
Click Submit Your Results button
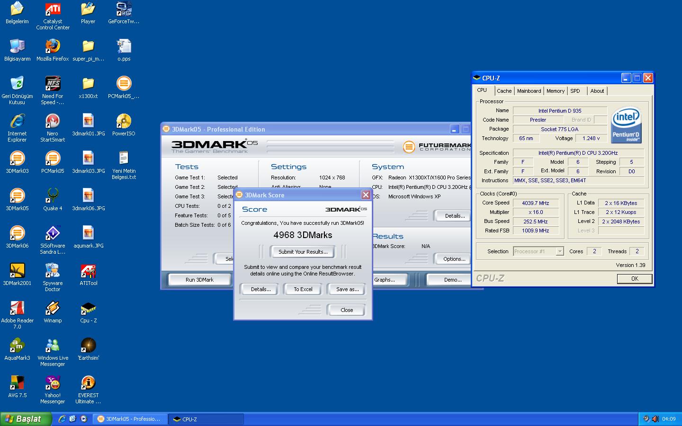(x=303, y=252)
